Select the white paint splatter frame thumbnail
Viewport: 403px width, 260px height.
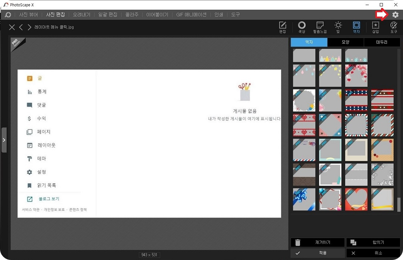coord(304,100)
